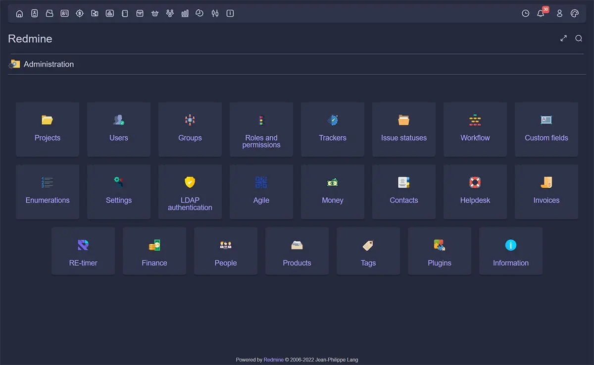The height and width of the screenshot is (365, 594).
Task: Go to the Home icon in top bar
Action: coord(19,13)
